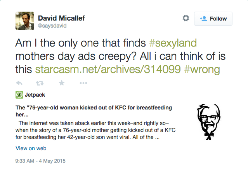Click the Jetpack source name

coord(35,95)
